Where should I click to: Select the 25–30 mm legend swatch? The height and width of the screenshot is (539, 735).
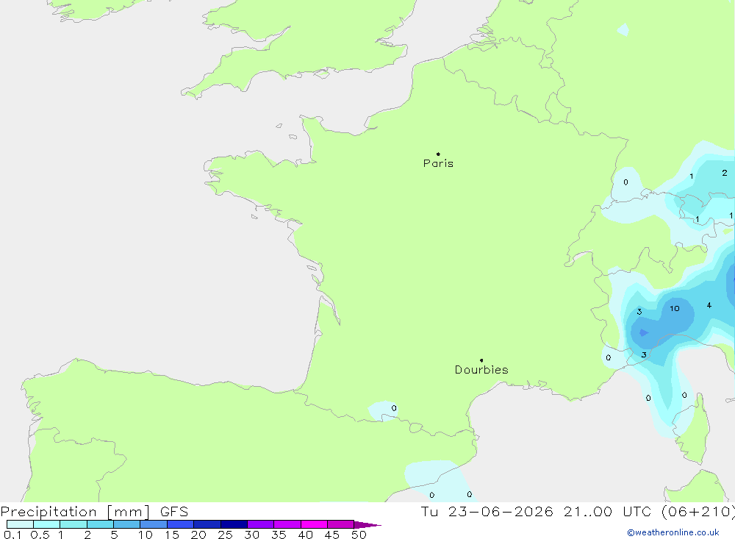tap(234, 524)
